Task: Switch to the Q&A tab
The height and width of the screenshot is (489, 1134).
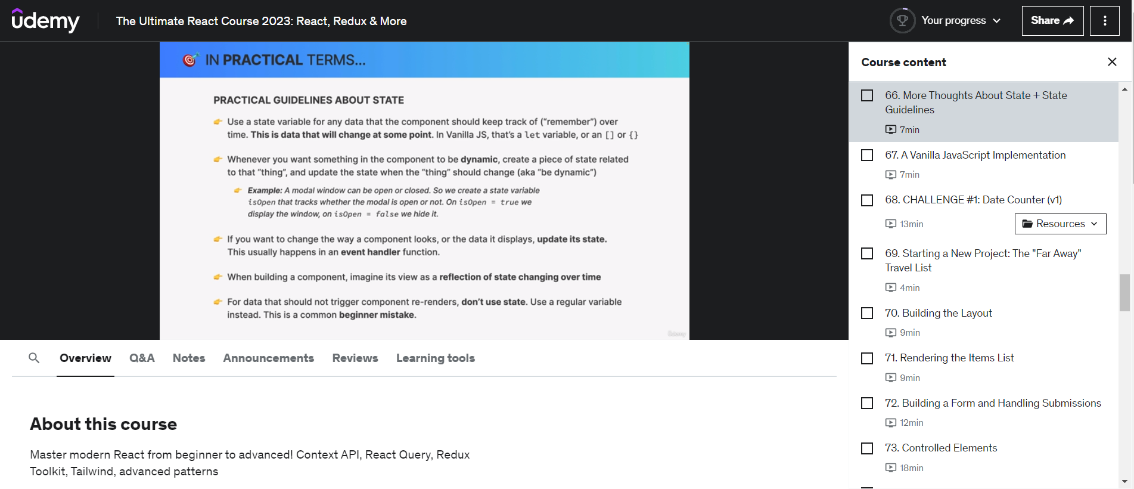Action: tap(142, 358)
